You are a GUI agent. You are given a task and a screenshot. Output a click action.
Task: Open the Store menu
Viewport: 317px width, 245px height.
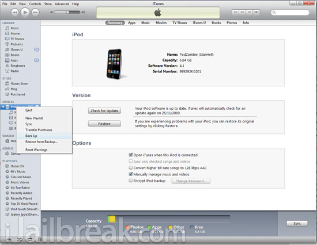tap(48, 4)
